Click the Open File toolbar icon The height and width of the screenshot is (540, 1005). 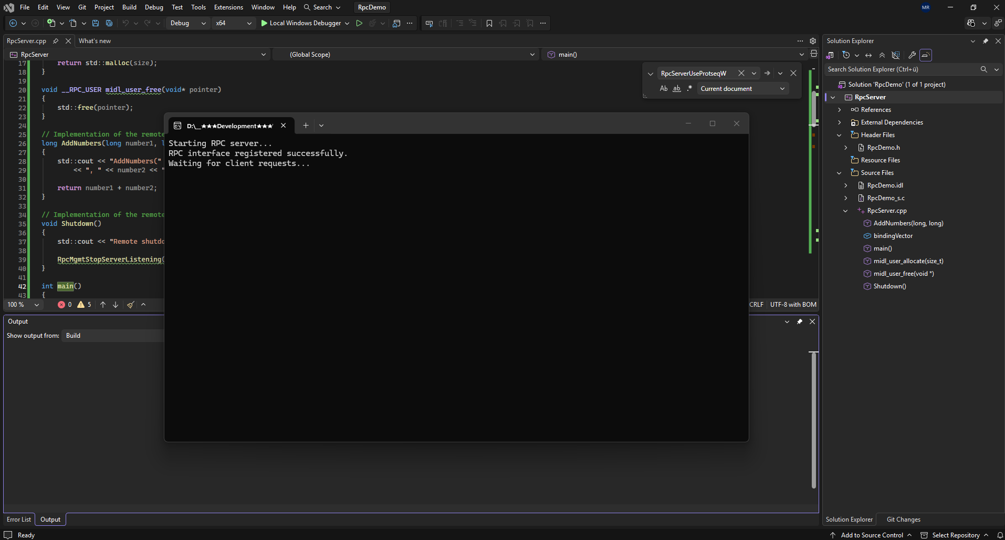73,23
